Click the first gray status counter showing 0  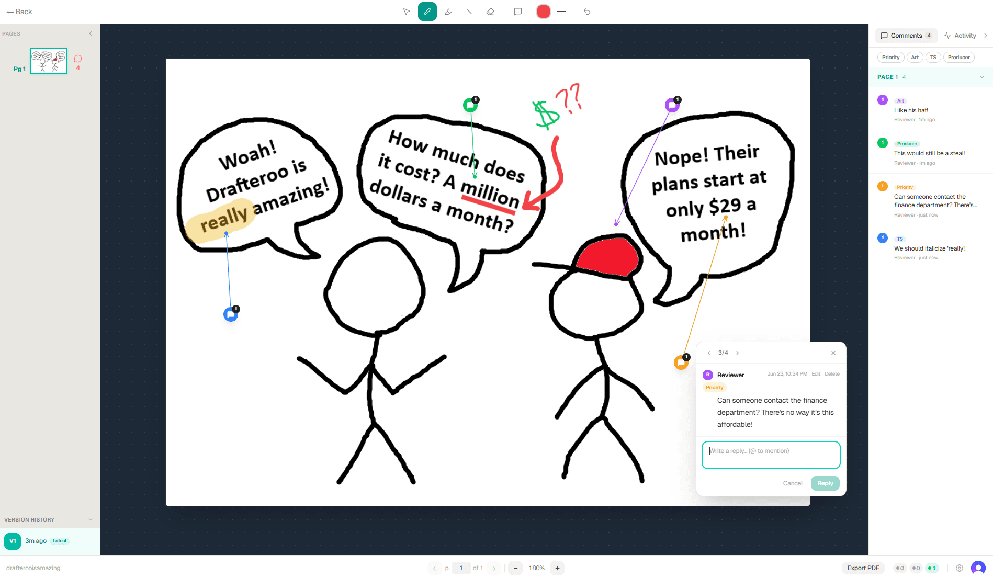pyautogui.click(x=900, y=568)
